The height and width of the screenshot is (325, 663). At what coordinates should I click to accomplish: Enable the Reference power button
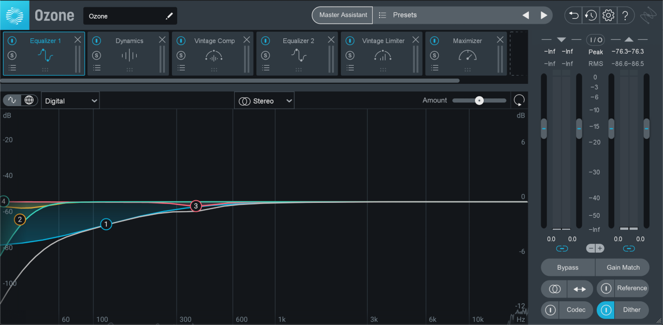click(x=606, y=288)
